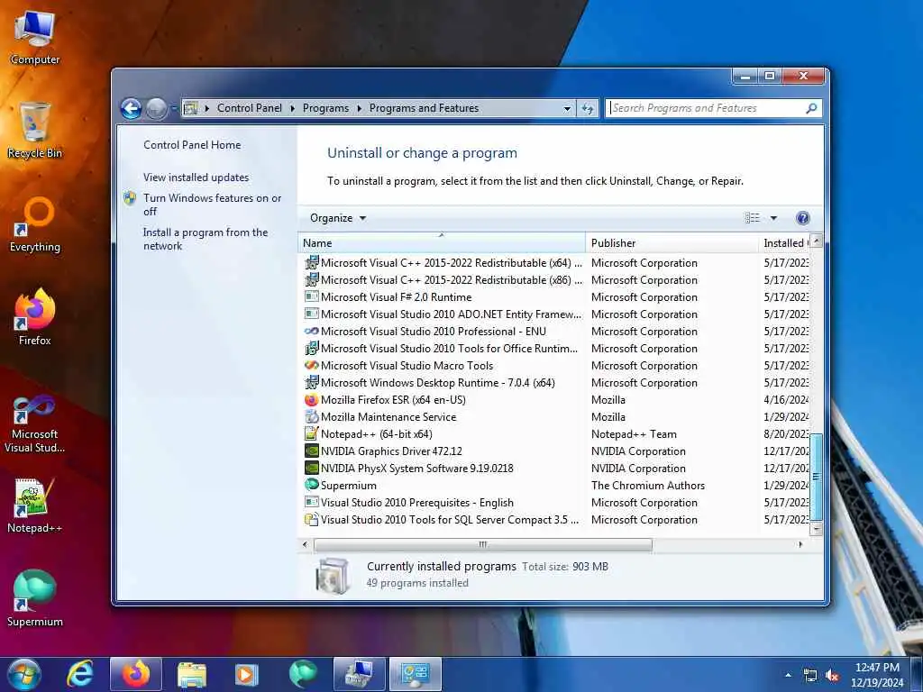Open the Computer desktop icon
The height and width of the screenshot is (692, 923).
coord(35,38)
